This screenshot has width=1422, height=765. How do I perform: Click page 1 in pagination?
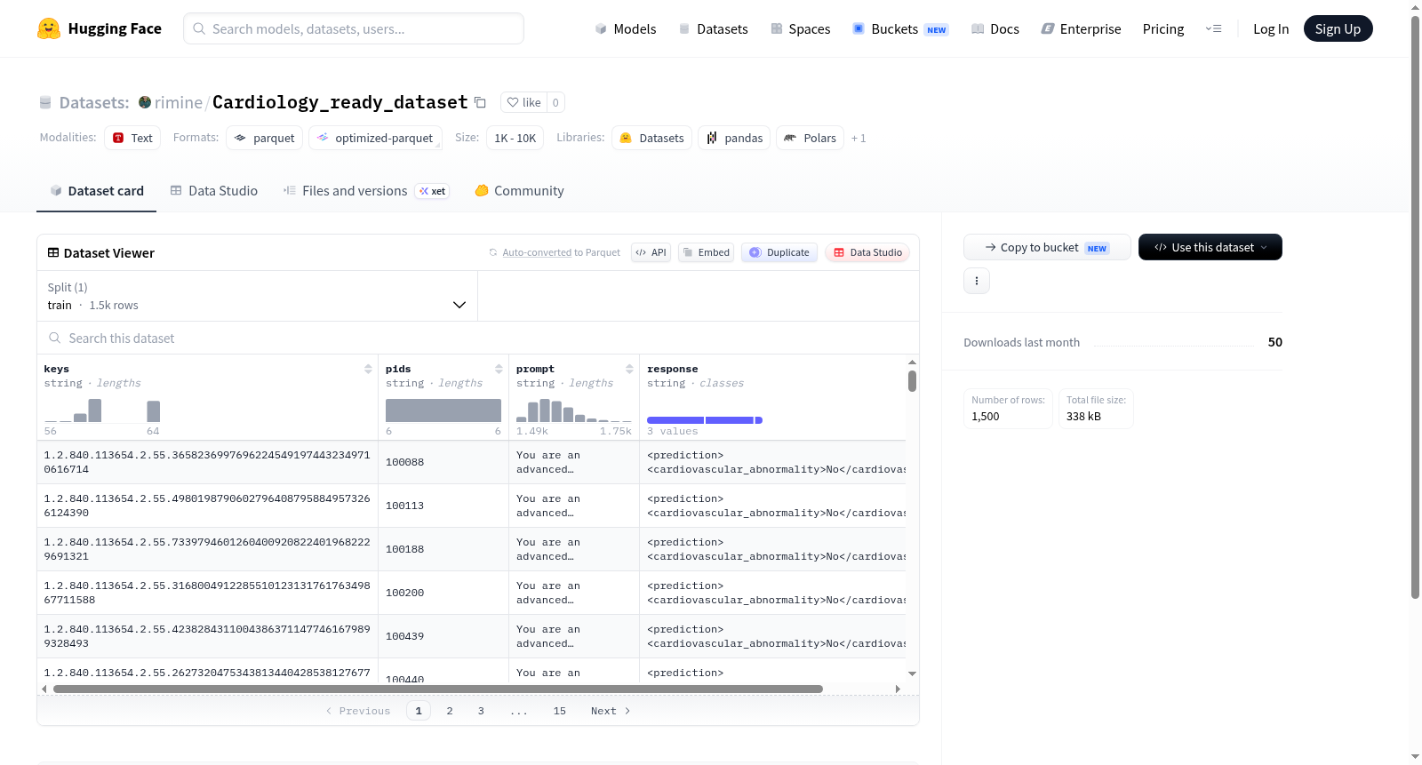click(419, 711)
